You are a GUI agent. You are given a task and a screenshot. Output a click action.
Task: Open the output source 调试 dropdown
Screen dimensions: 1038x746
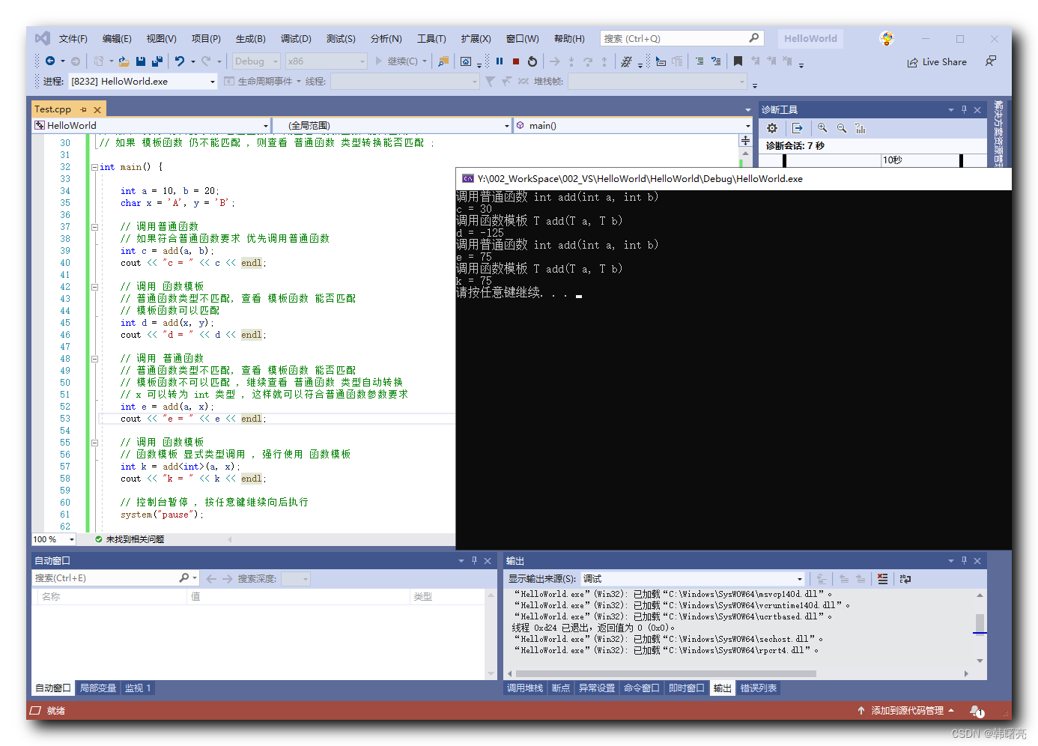click(x=693, y=579)
